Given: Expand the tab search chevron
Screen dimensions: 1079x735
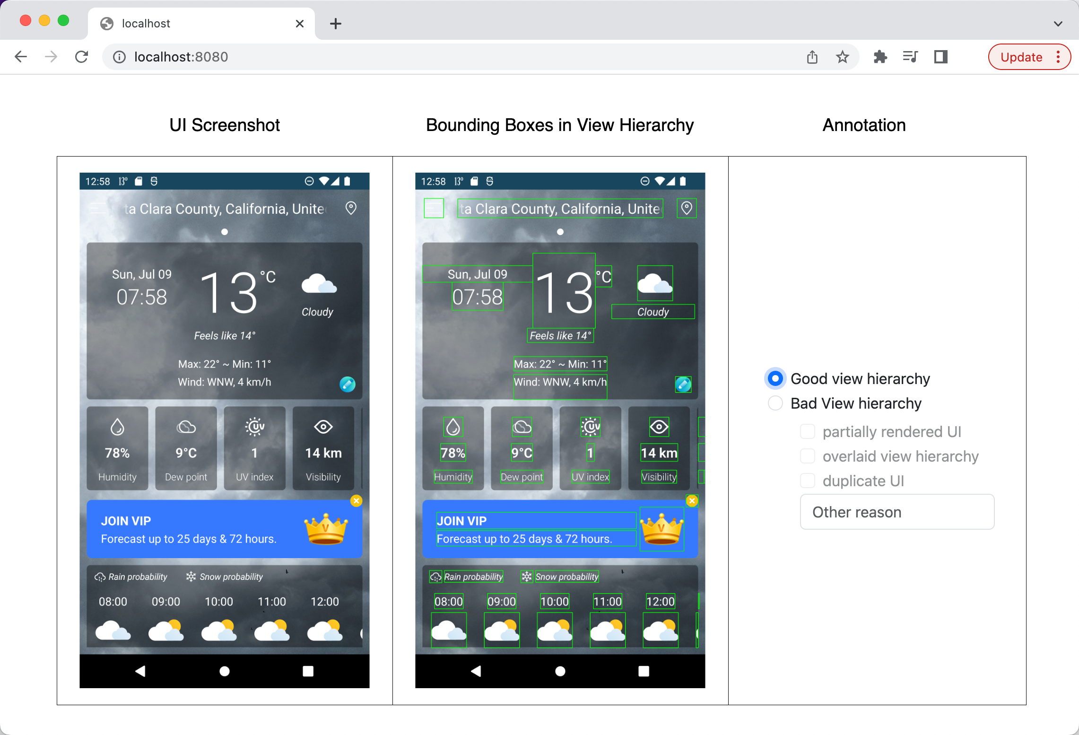Looking at the screenshot, I should 1058,24.
